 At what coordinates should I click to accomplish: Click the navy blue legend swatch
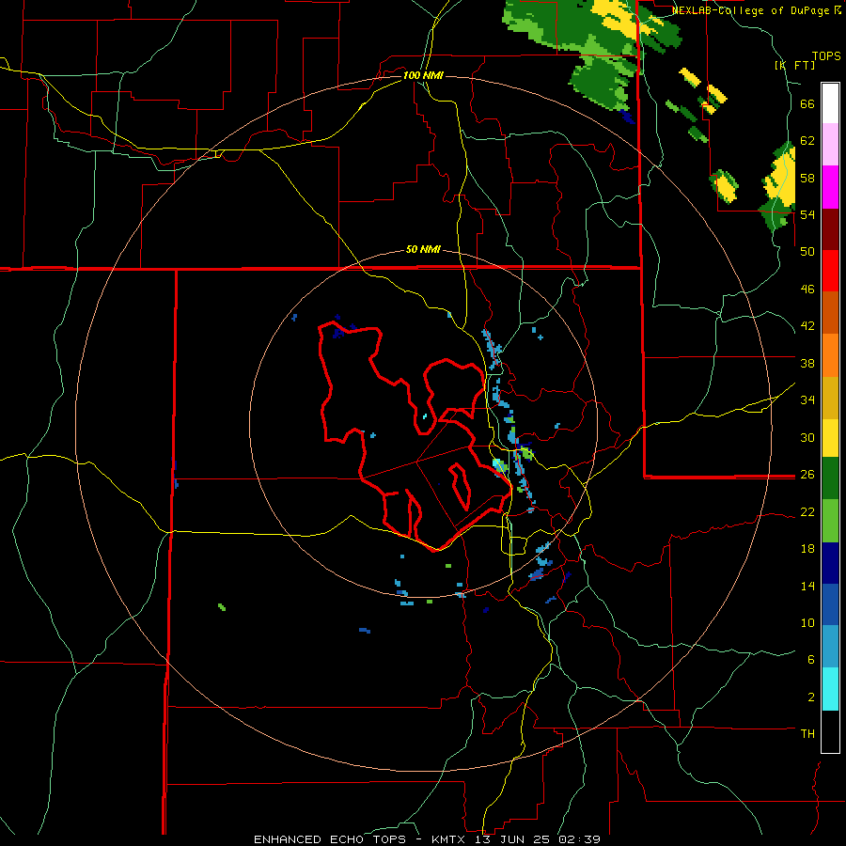(x=830, y=563)
